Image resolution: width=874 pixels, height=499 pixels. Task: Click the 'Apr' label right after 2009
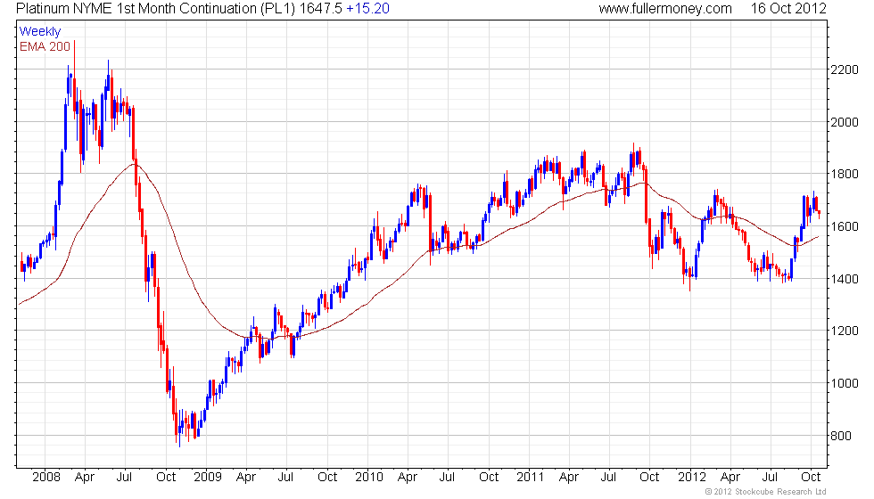tap(246, 478)
